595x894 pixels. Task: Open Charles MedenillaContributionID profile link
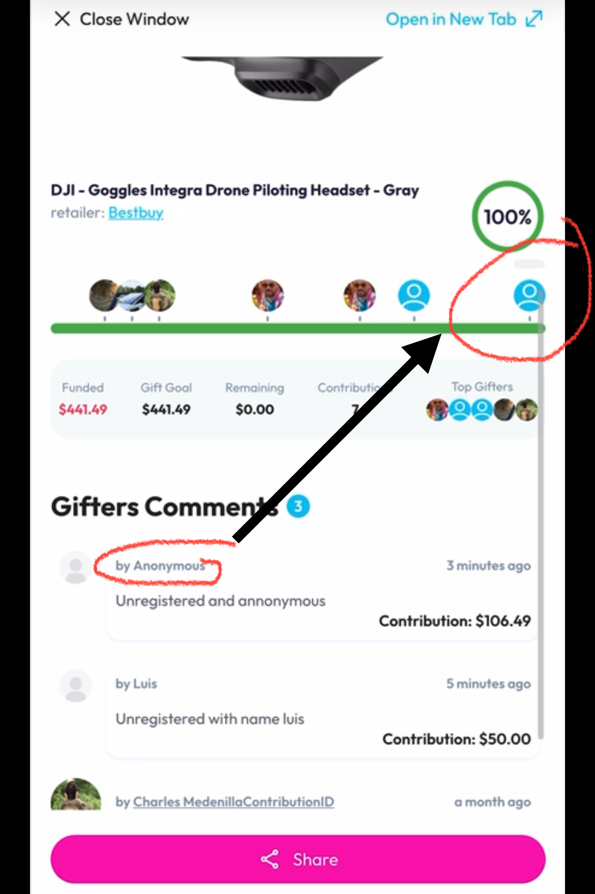coord(233,802)
